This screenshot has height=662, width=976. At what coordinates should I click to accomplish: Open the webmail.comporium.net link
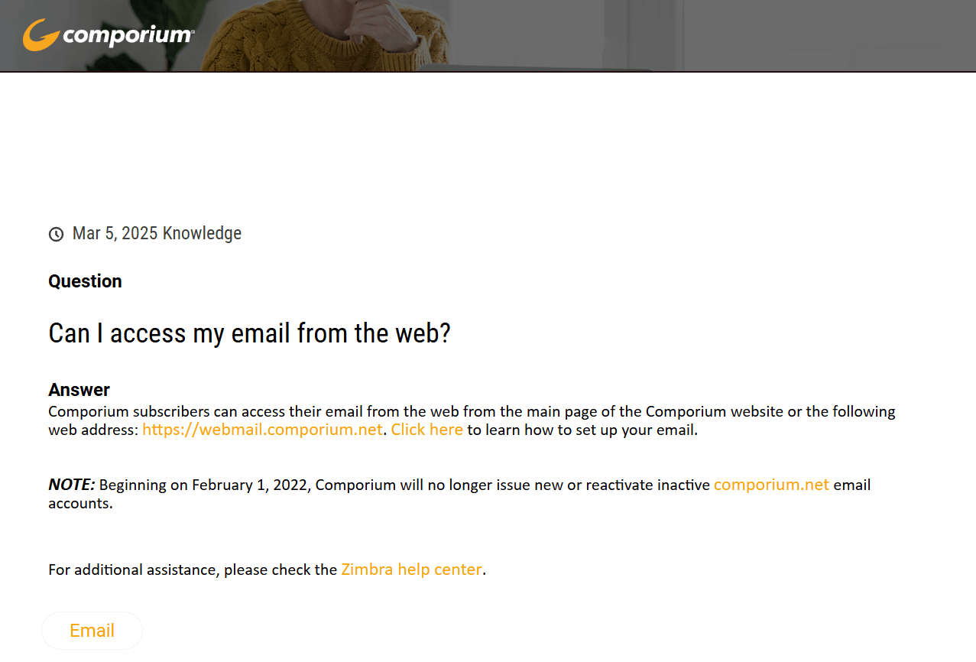click(261, 429)
